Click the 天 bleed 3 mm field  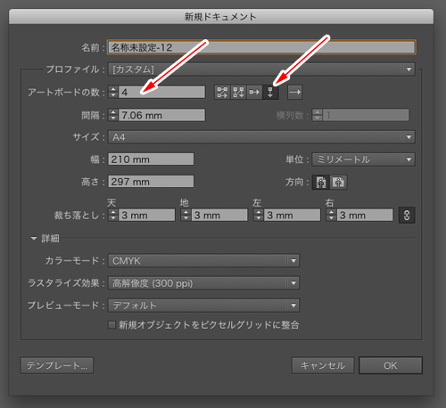(x=147, y=215)
